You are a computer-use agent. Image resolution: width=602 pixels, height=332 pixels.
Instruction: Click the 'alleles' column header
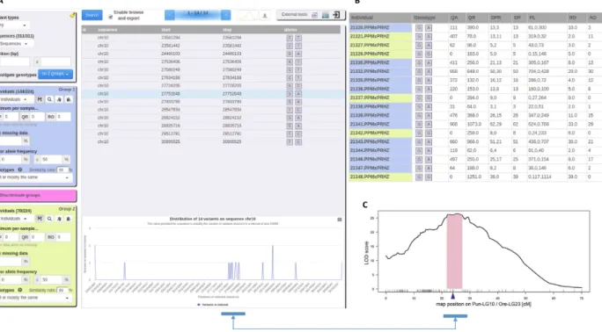click(290, 30)
